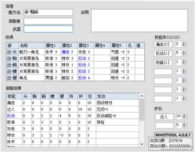Click the 配方名 recipe name input field
Image resolution: width=195 pixels, height=152 pixels.
[x=48, y=12]
